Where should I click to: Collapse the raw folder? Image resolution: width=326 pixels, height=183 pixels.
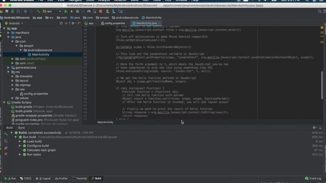coord(13,89)
